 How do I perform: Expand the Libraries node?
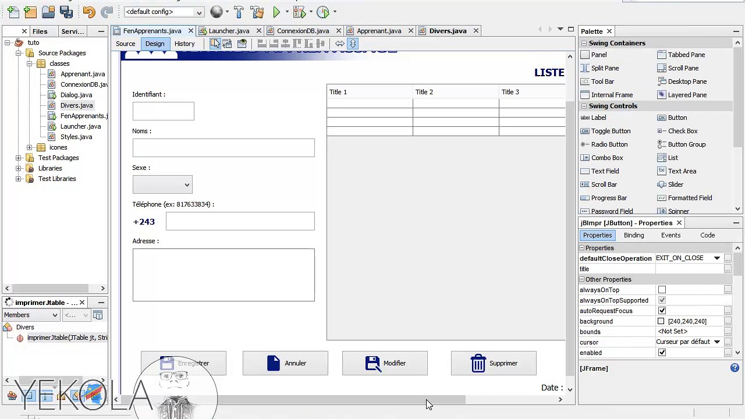pos(19,168)
